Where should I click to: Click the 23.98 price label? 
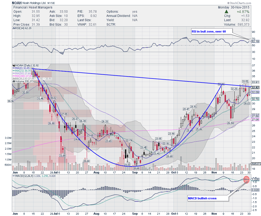[x=171, y=134]
